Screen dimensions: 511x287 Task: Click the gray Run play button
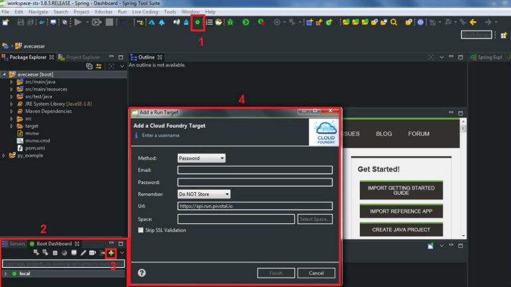(x=78, y=22)
